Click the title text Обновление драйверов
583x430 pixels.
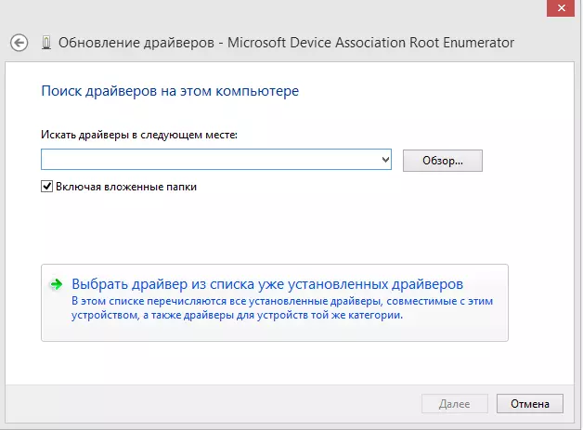tap(133, 43)
